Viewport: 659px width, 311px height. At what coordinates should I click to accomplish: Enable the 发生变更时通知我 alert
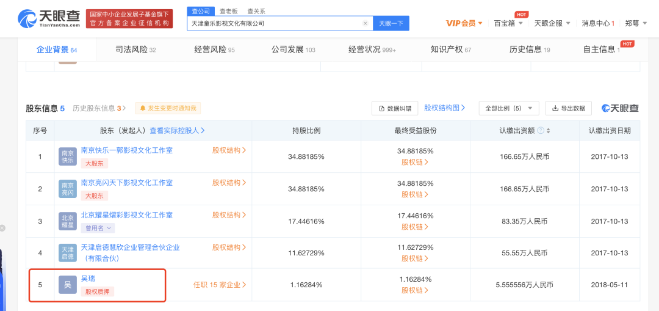pos(168,108)
